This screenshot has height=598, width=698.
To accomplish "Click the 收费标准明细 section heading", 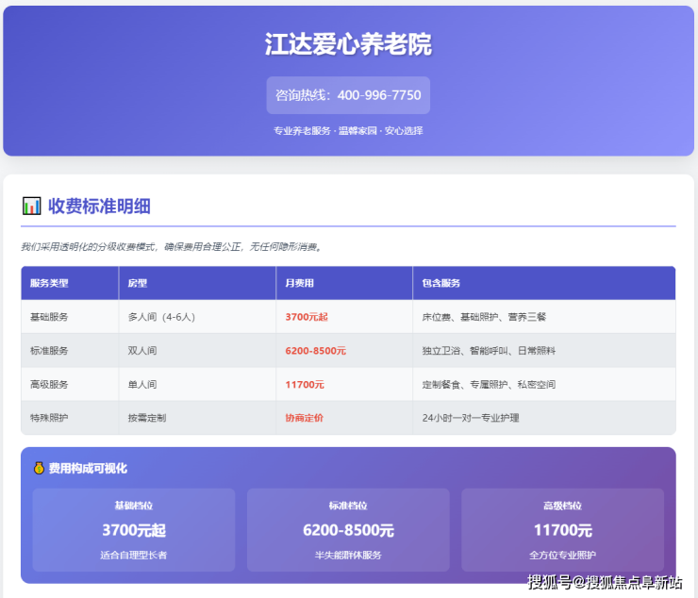I will (x=99, y=206).
